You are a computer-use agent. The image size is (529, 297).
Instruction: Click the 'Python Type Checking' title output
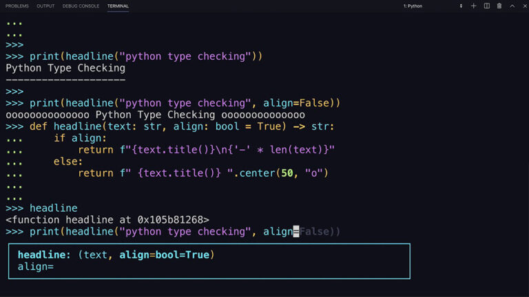pos(65,68)
